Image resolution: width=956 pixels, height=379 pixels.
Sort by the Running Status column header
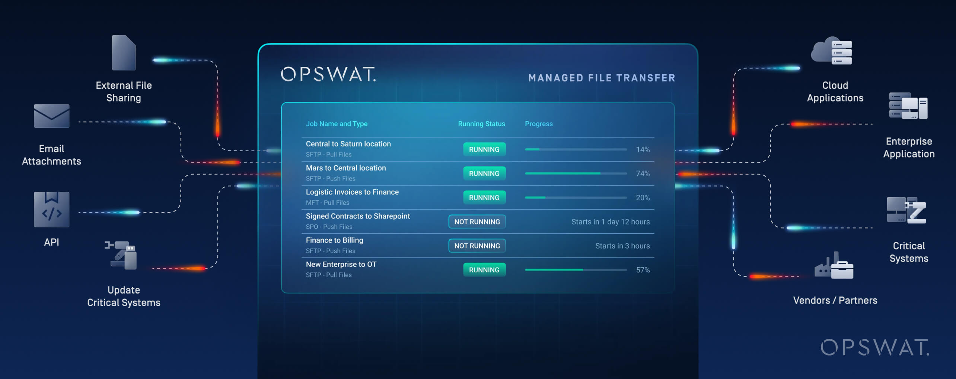(481, 124)
